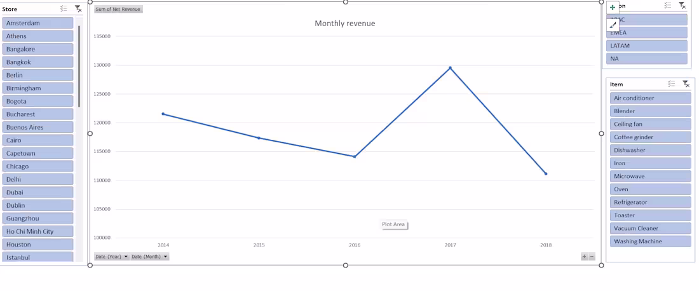
Task: Filter by Dishwasher in Item slicer
Action: [x=651, y=150]
